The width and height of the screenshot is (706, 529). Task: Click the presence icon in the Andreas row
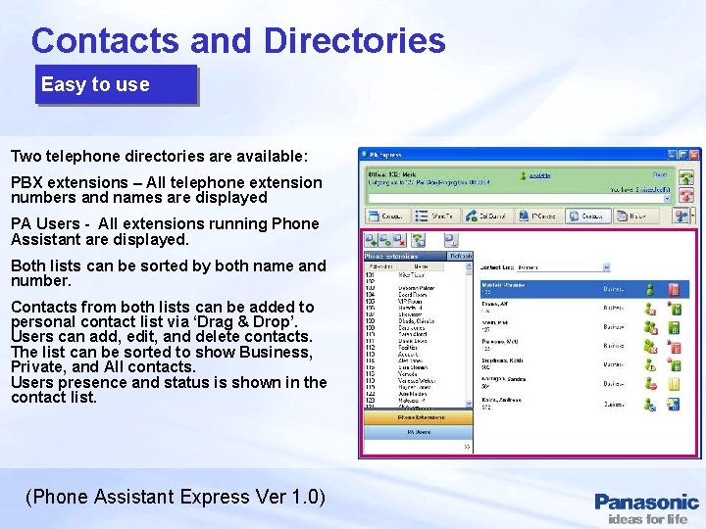pos(650,404)
